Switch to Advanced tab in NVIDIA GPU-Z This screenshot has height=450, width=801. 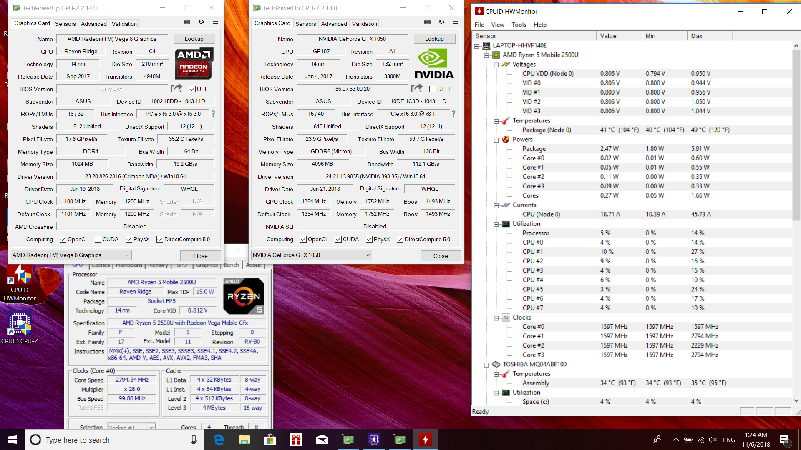point(334,24)
